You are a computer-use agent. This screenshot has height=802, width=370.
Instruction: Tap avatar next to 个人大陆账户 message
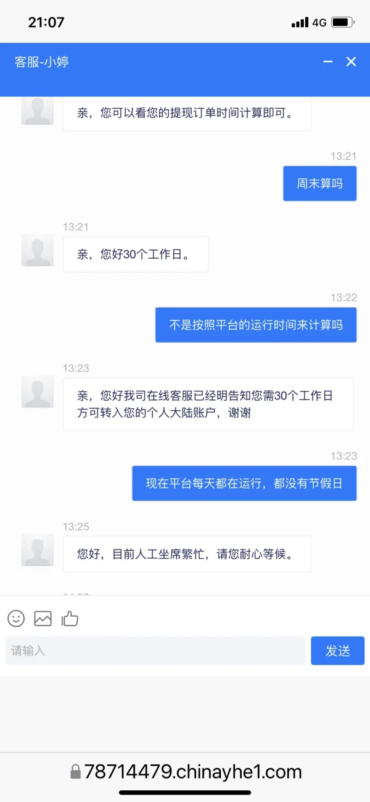point(37,392)
